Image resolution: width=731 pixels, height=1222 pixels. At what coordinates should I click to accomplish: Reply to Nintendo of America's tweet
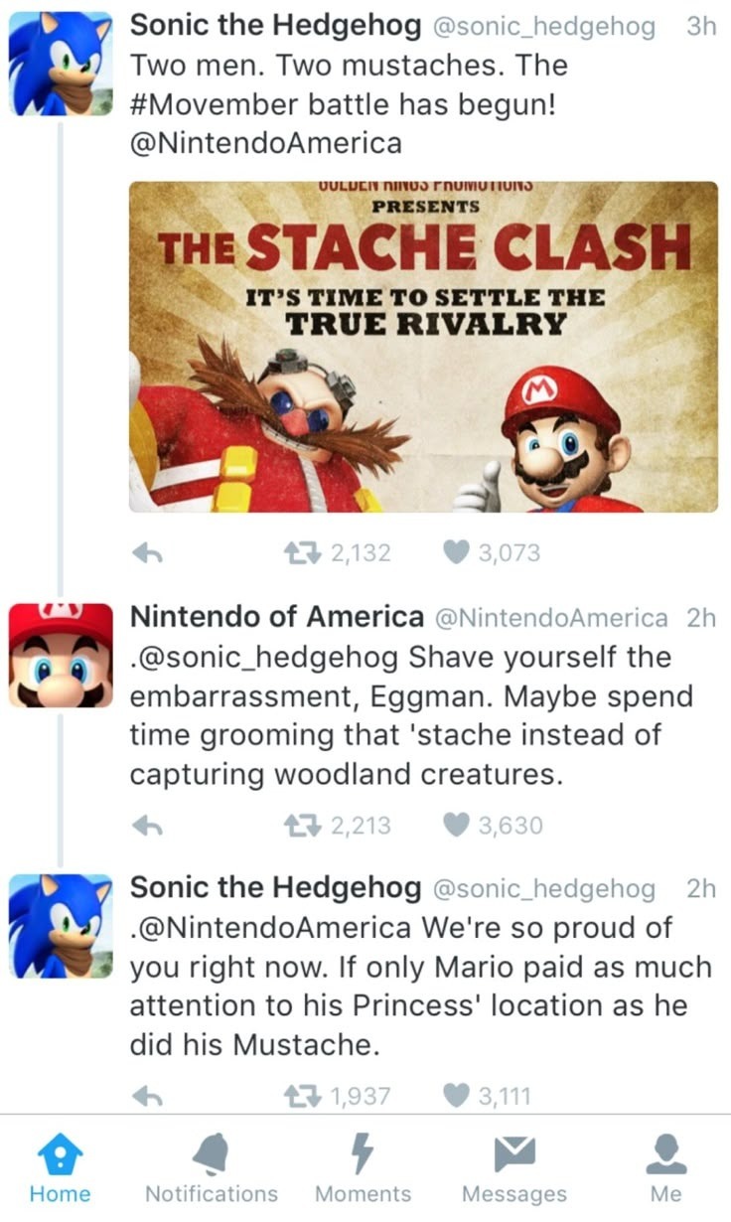coord(147,826)
